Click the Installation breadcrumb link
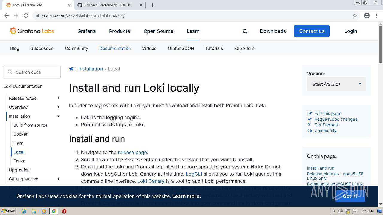Viewport: 383px width, 215px height. pyautogui.click(x=91, y=69)
